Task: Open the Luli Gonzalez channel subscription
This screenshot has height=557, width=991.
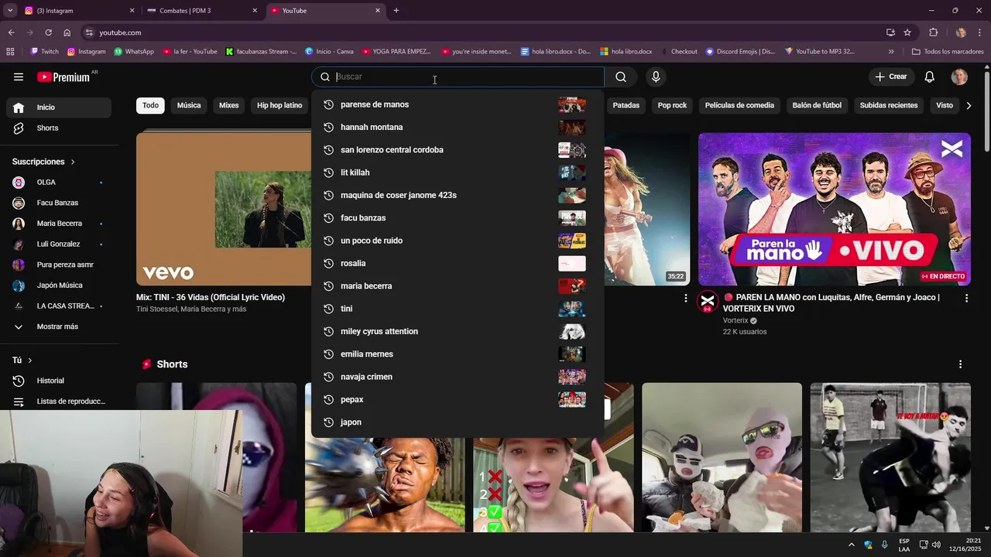Action: coord(59,244)
